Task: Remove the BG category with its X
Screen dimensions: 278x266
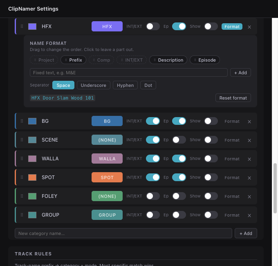Action: point(249,122)
